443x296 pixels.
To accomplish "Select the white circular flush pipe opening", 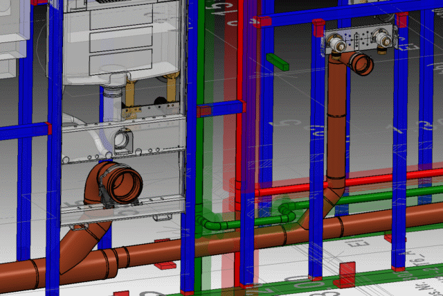I will pos(123,139).
